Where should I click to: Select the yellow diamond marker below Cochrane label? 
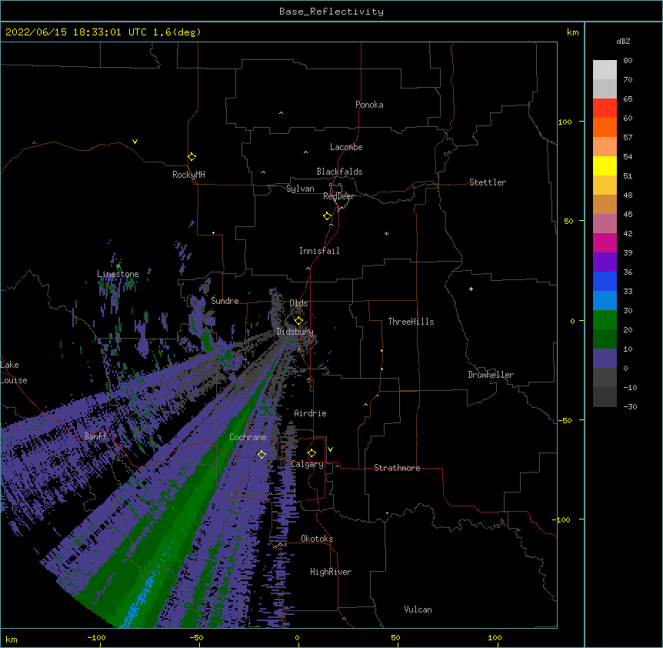tap(262, 454)
